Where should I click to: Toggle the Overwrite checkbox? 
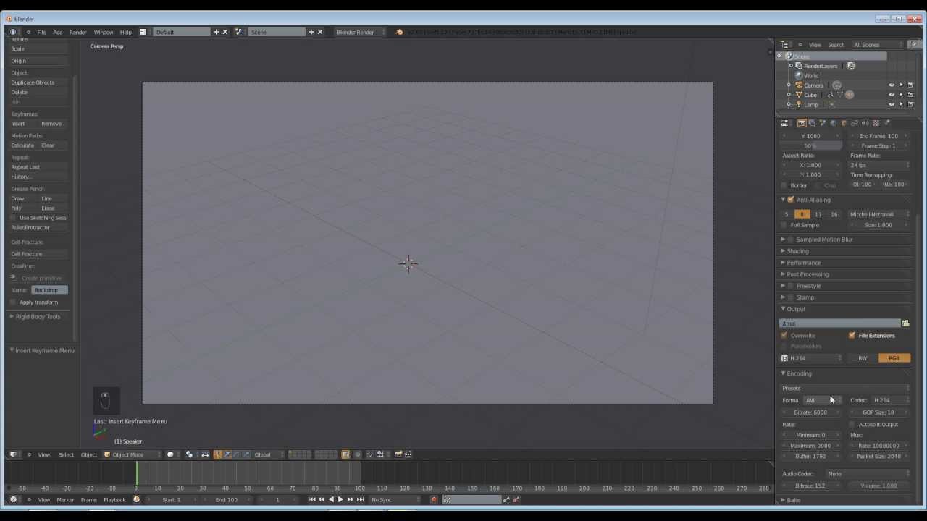point(784,336)
